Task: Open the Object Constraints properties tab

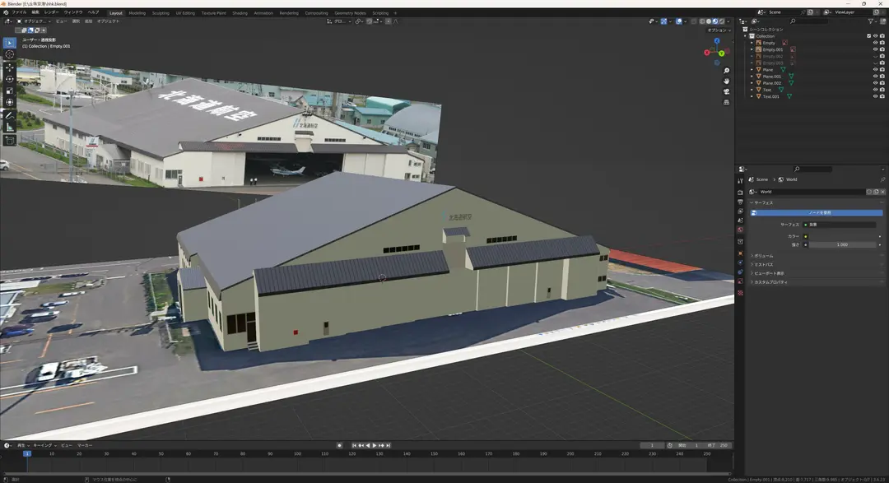Action: [741, 272]
